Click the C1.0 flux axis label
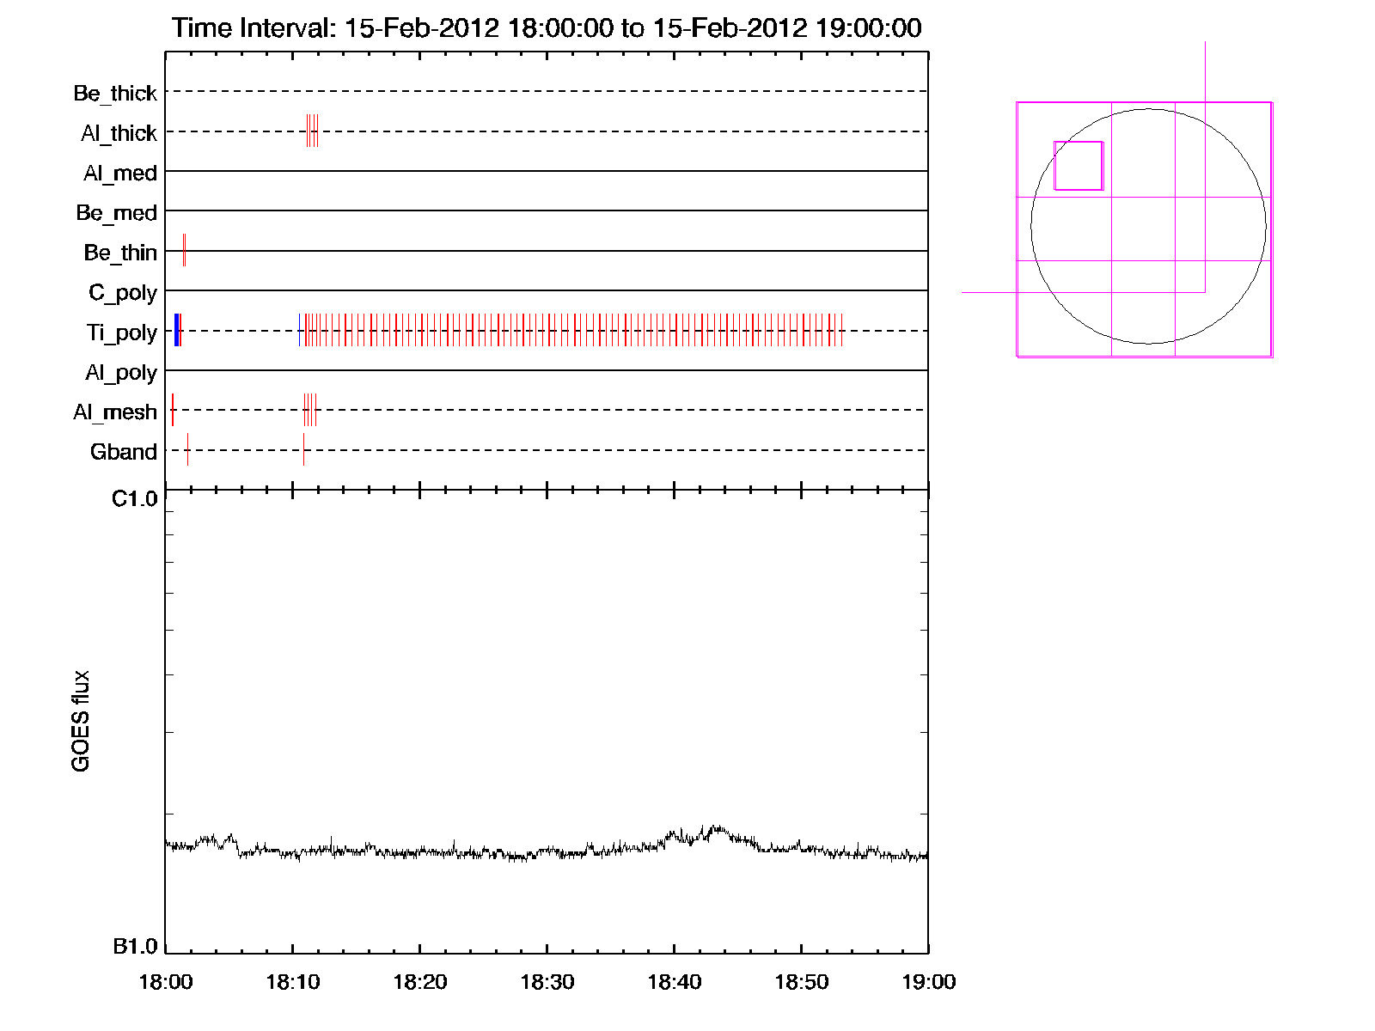Image resolution: width=1375 pixels, height=1031 pixels. tap(135, 499)
